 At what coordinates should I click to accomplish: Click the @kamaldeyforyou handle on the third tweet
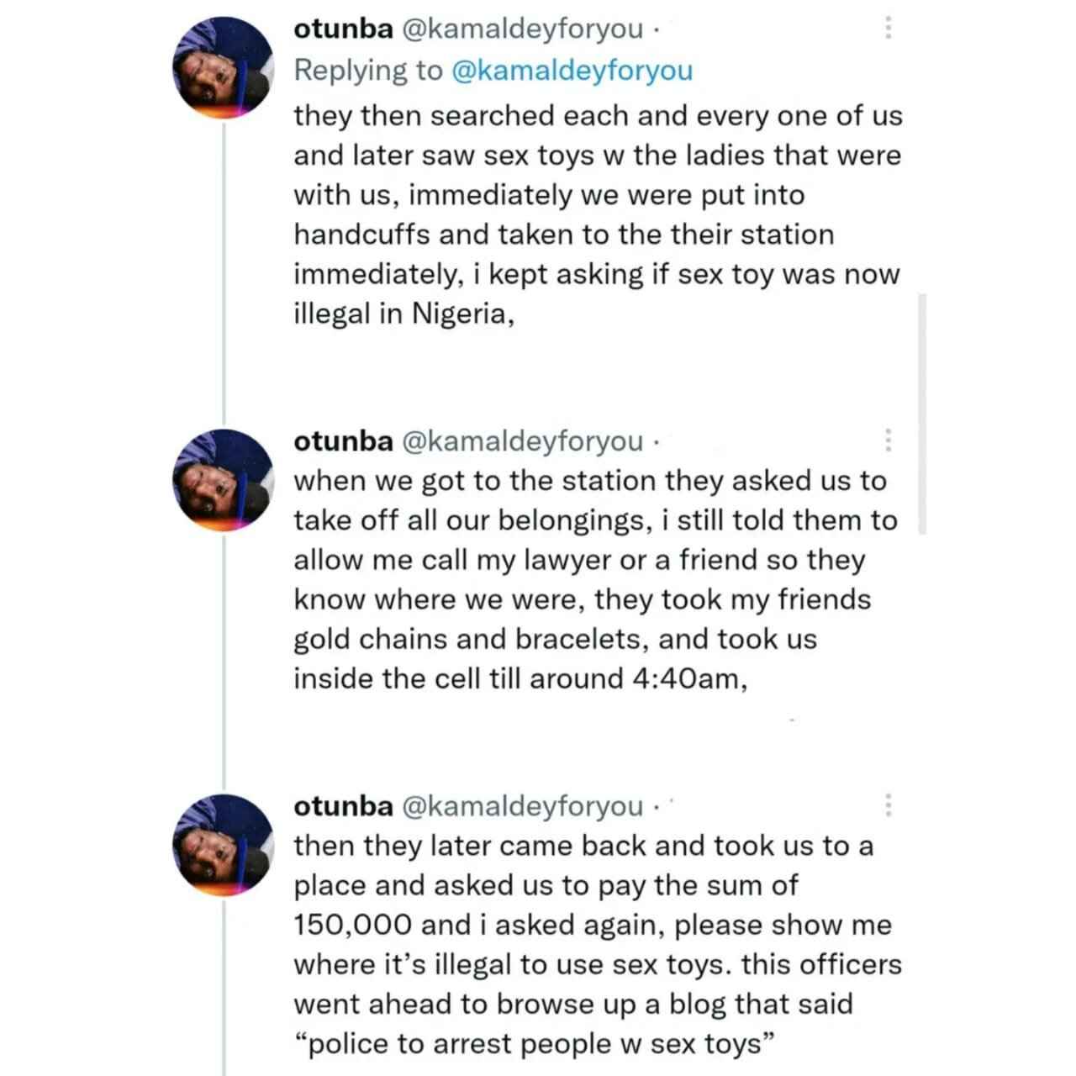click(x=524, y=806)
